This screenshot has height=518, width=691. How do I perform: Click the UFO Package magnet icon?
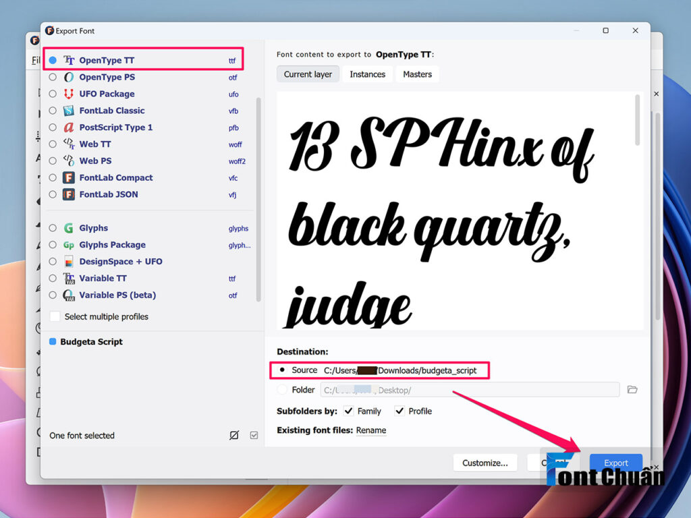coord(68,94)
